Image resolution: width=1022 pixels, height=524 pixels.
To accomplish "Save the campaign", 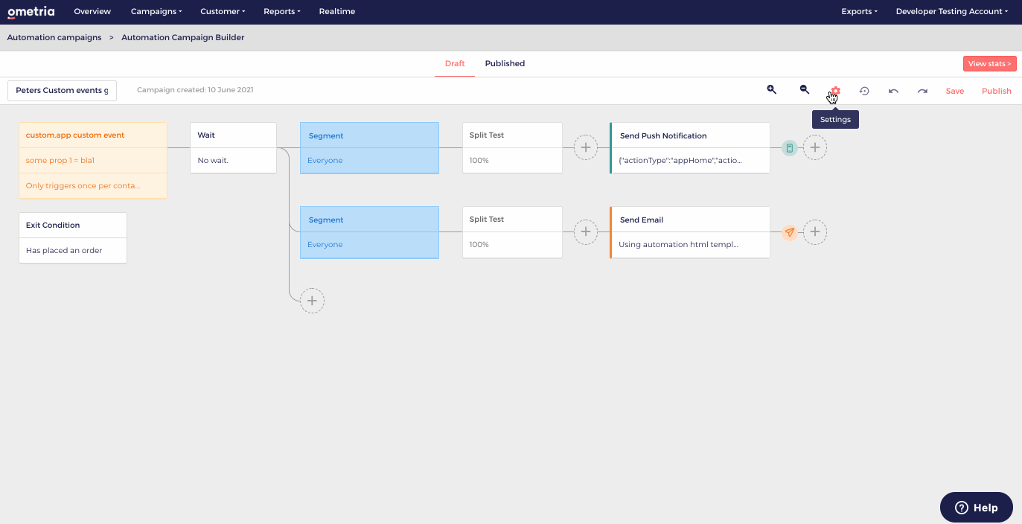I will click(x=955, y=91).
